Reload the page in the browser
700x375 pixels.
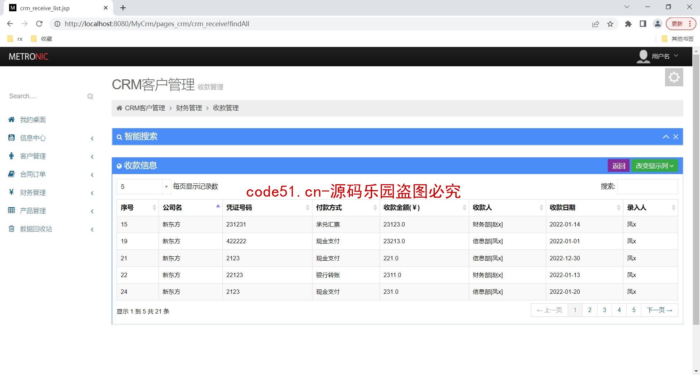pos(39,24)
